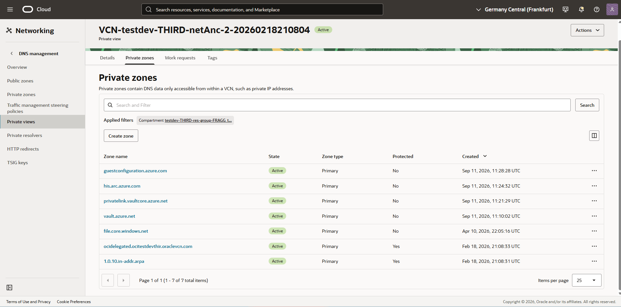Open Traffic management steering policies
Viewport: 621px width, 307px height.
click(38, 108)
